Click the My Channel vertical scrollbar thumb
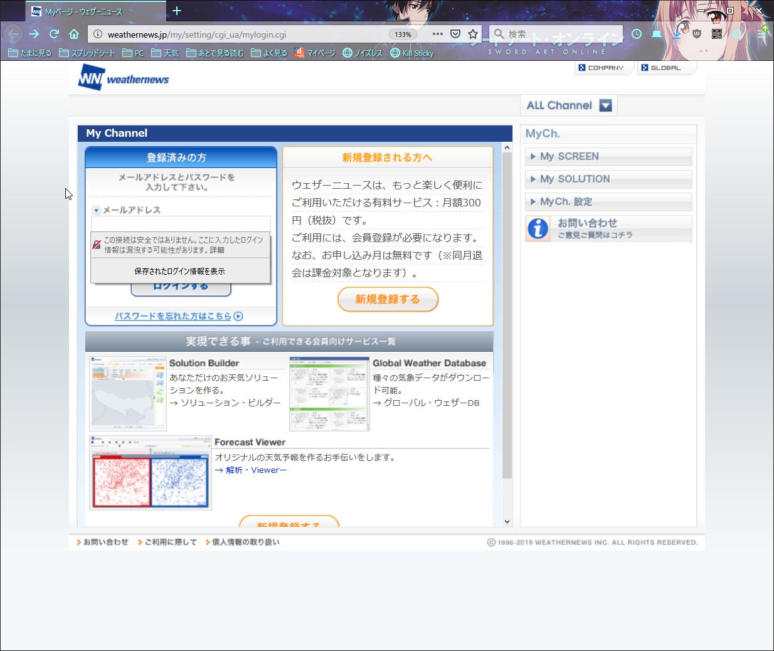Image resolution: width=774 pixels, height=651 pixels. point(507,315)
